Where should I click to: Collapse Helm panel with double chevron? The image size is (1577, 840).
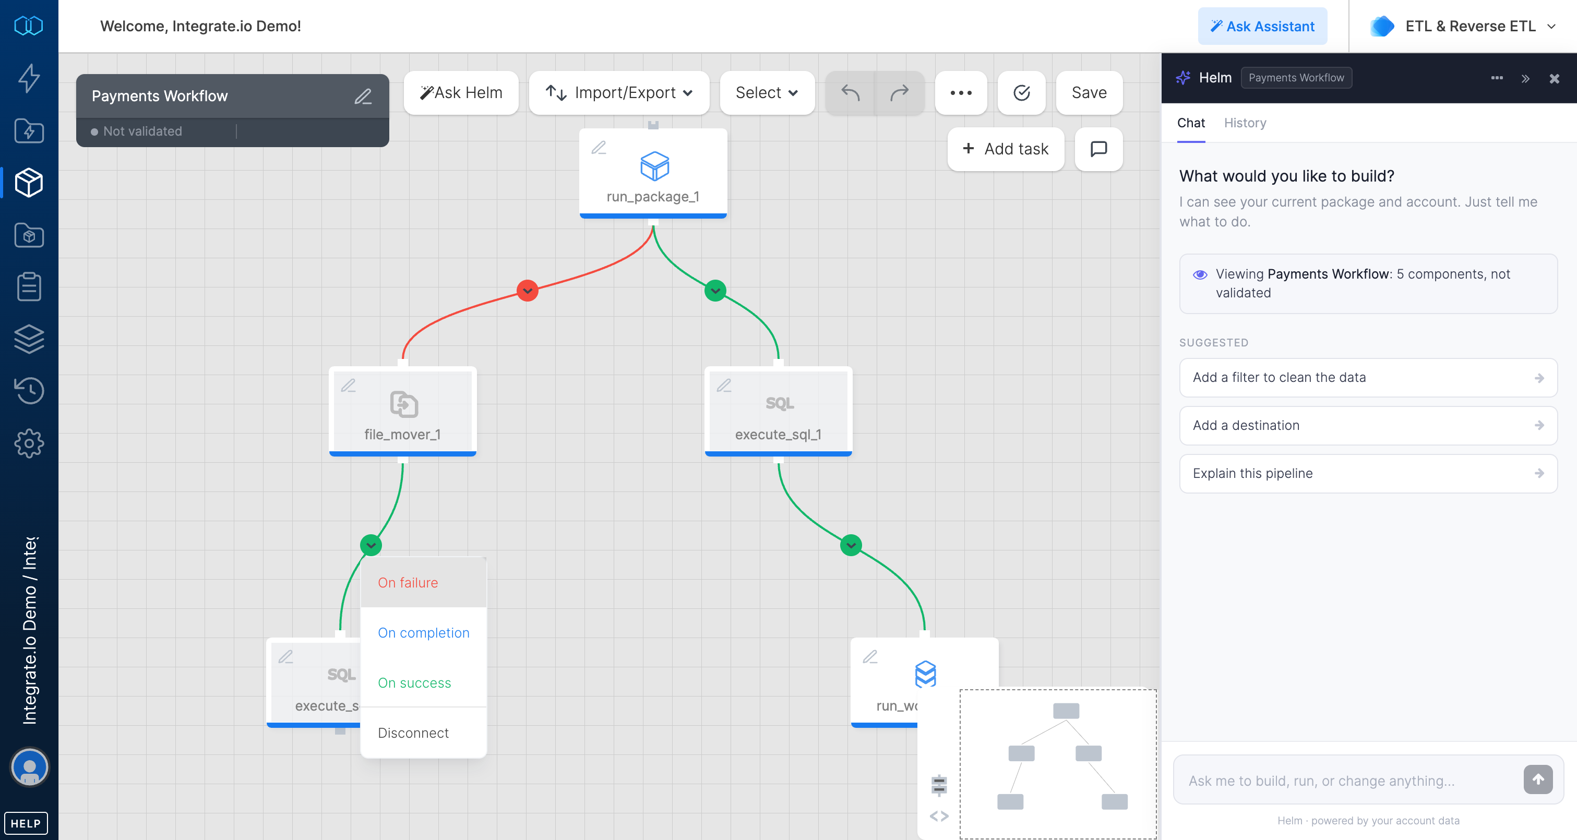[x=1525, y=78]
